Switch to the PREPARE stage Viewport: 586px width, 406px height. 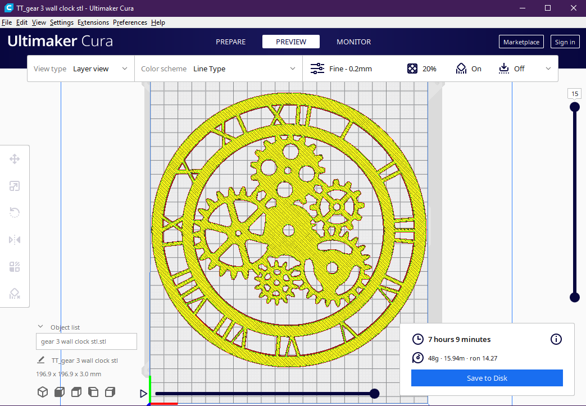click(x=230, y=42)
